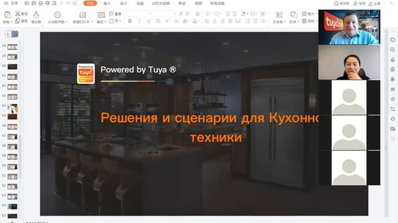Switch to the 特色功能 special features tab
Viewport: 398px width, 223px height.
[217, 3]
